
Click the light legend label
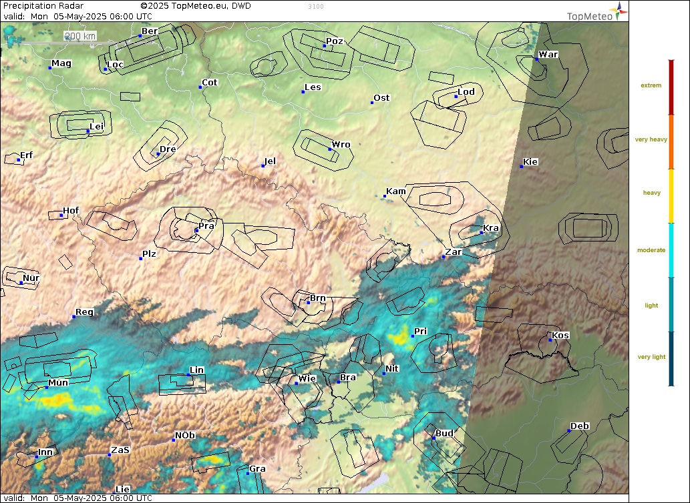click(651, 306)
